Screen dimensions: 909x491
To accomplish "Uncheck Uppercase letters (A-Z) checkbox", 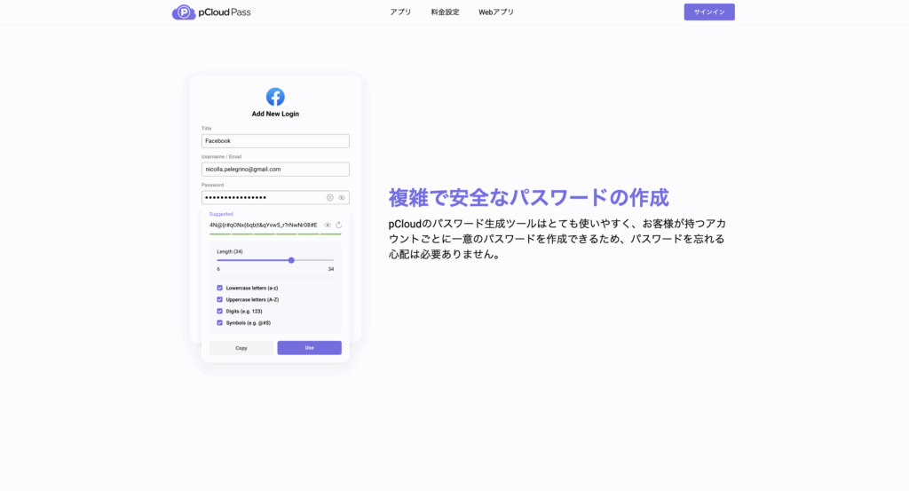I will click(x=220, y=299).
